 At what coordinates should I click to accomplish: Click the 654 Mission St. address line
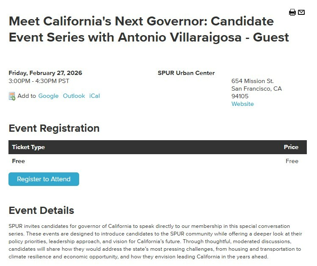[252, 81]
